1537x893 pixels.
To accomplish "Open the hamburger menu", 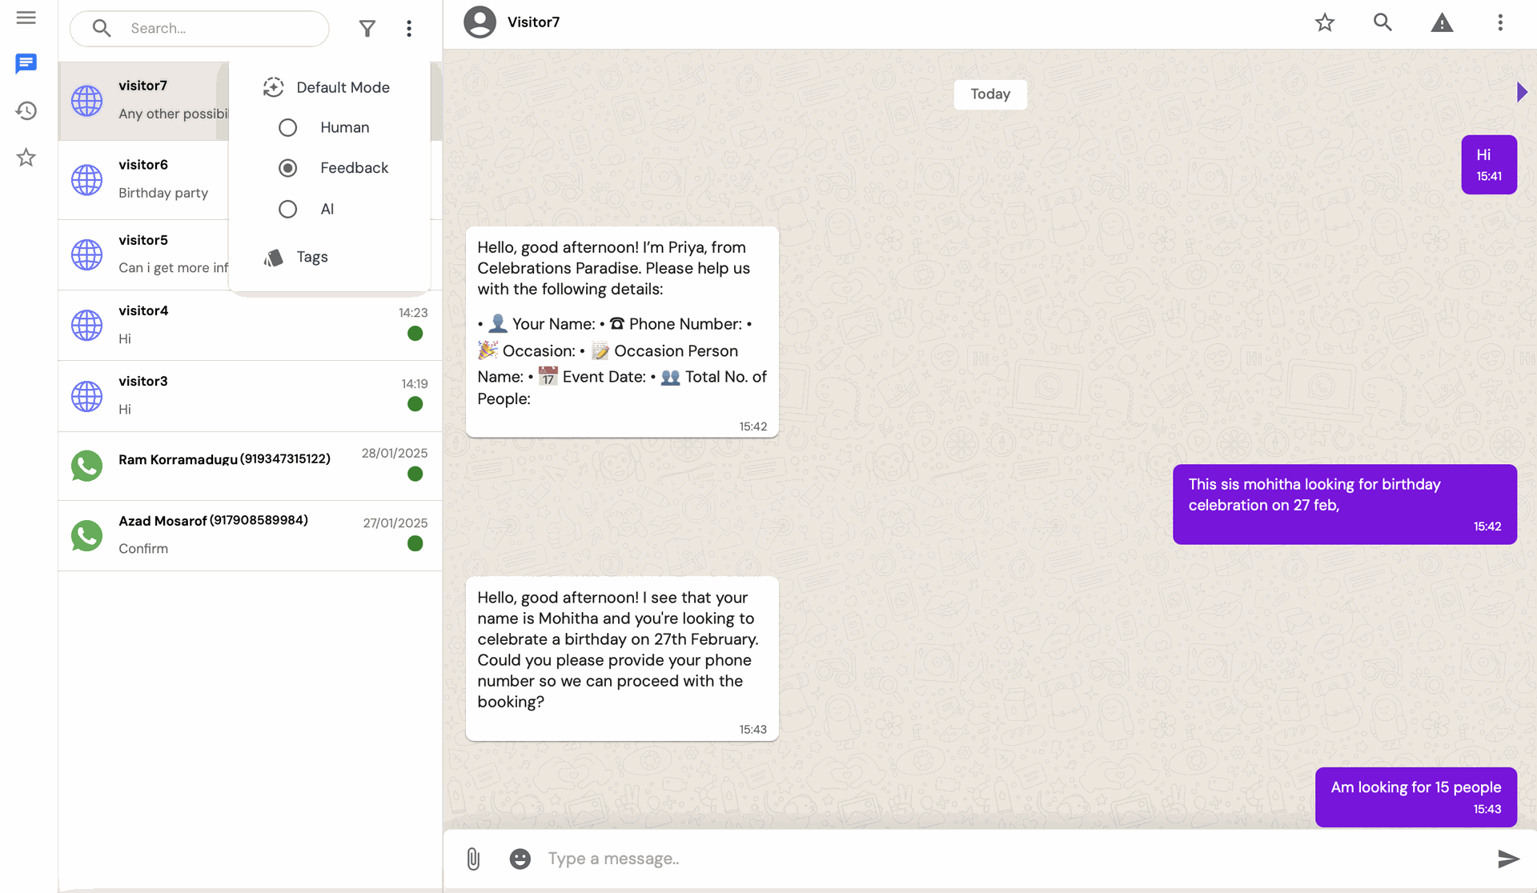I will (x=26, y=18).
